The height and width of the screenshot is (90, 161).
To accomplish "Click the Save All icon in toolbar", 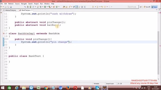I will [8, 7].
